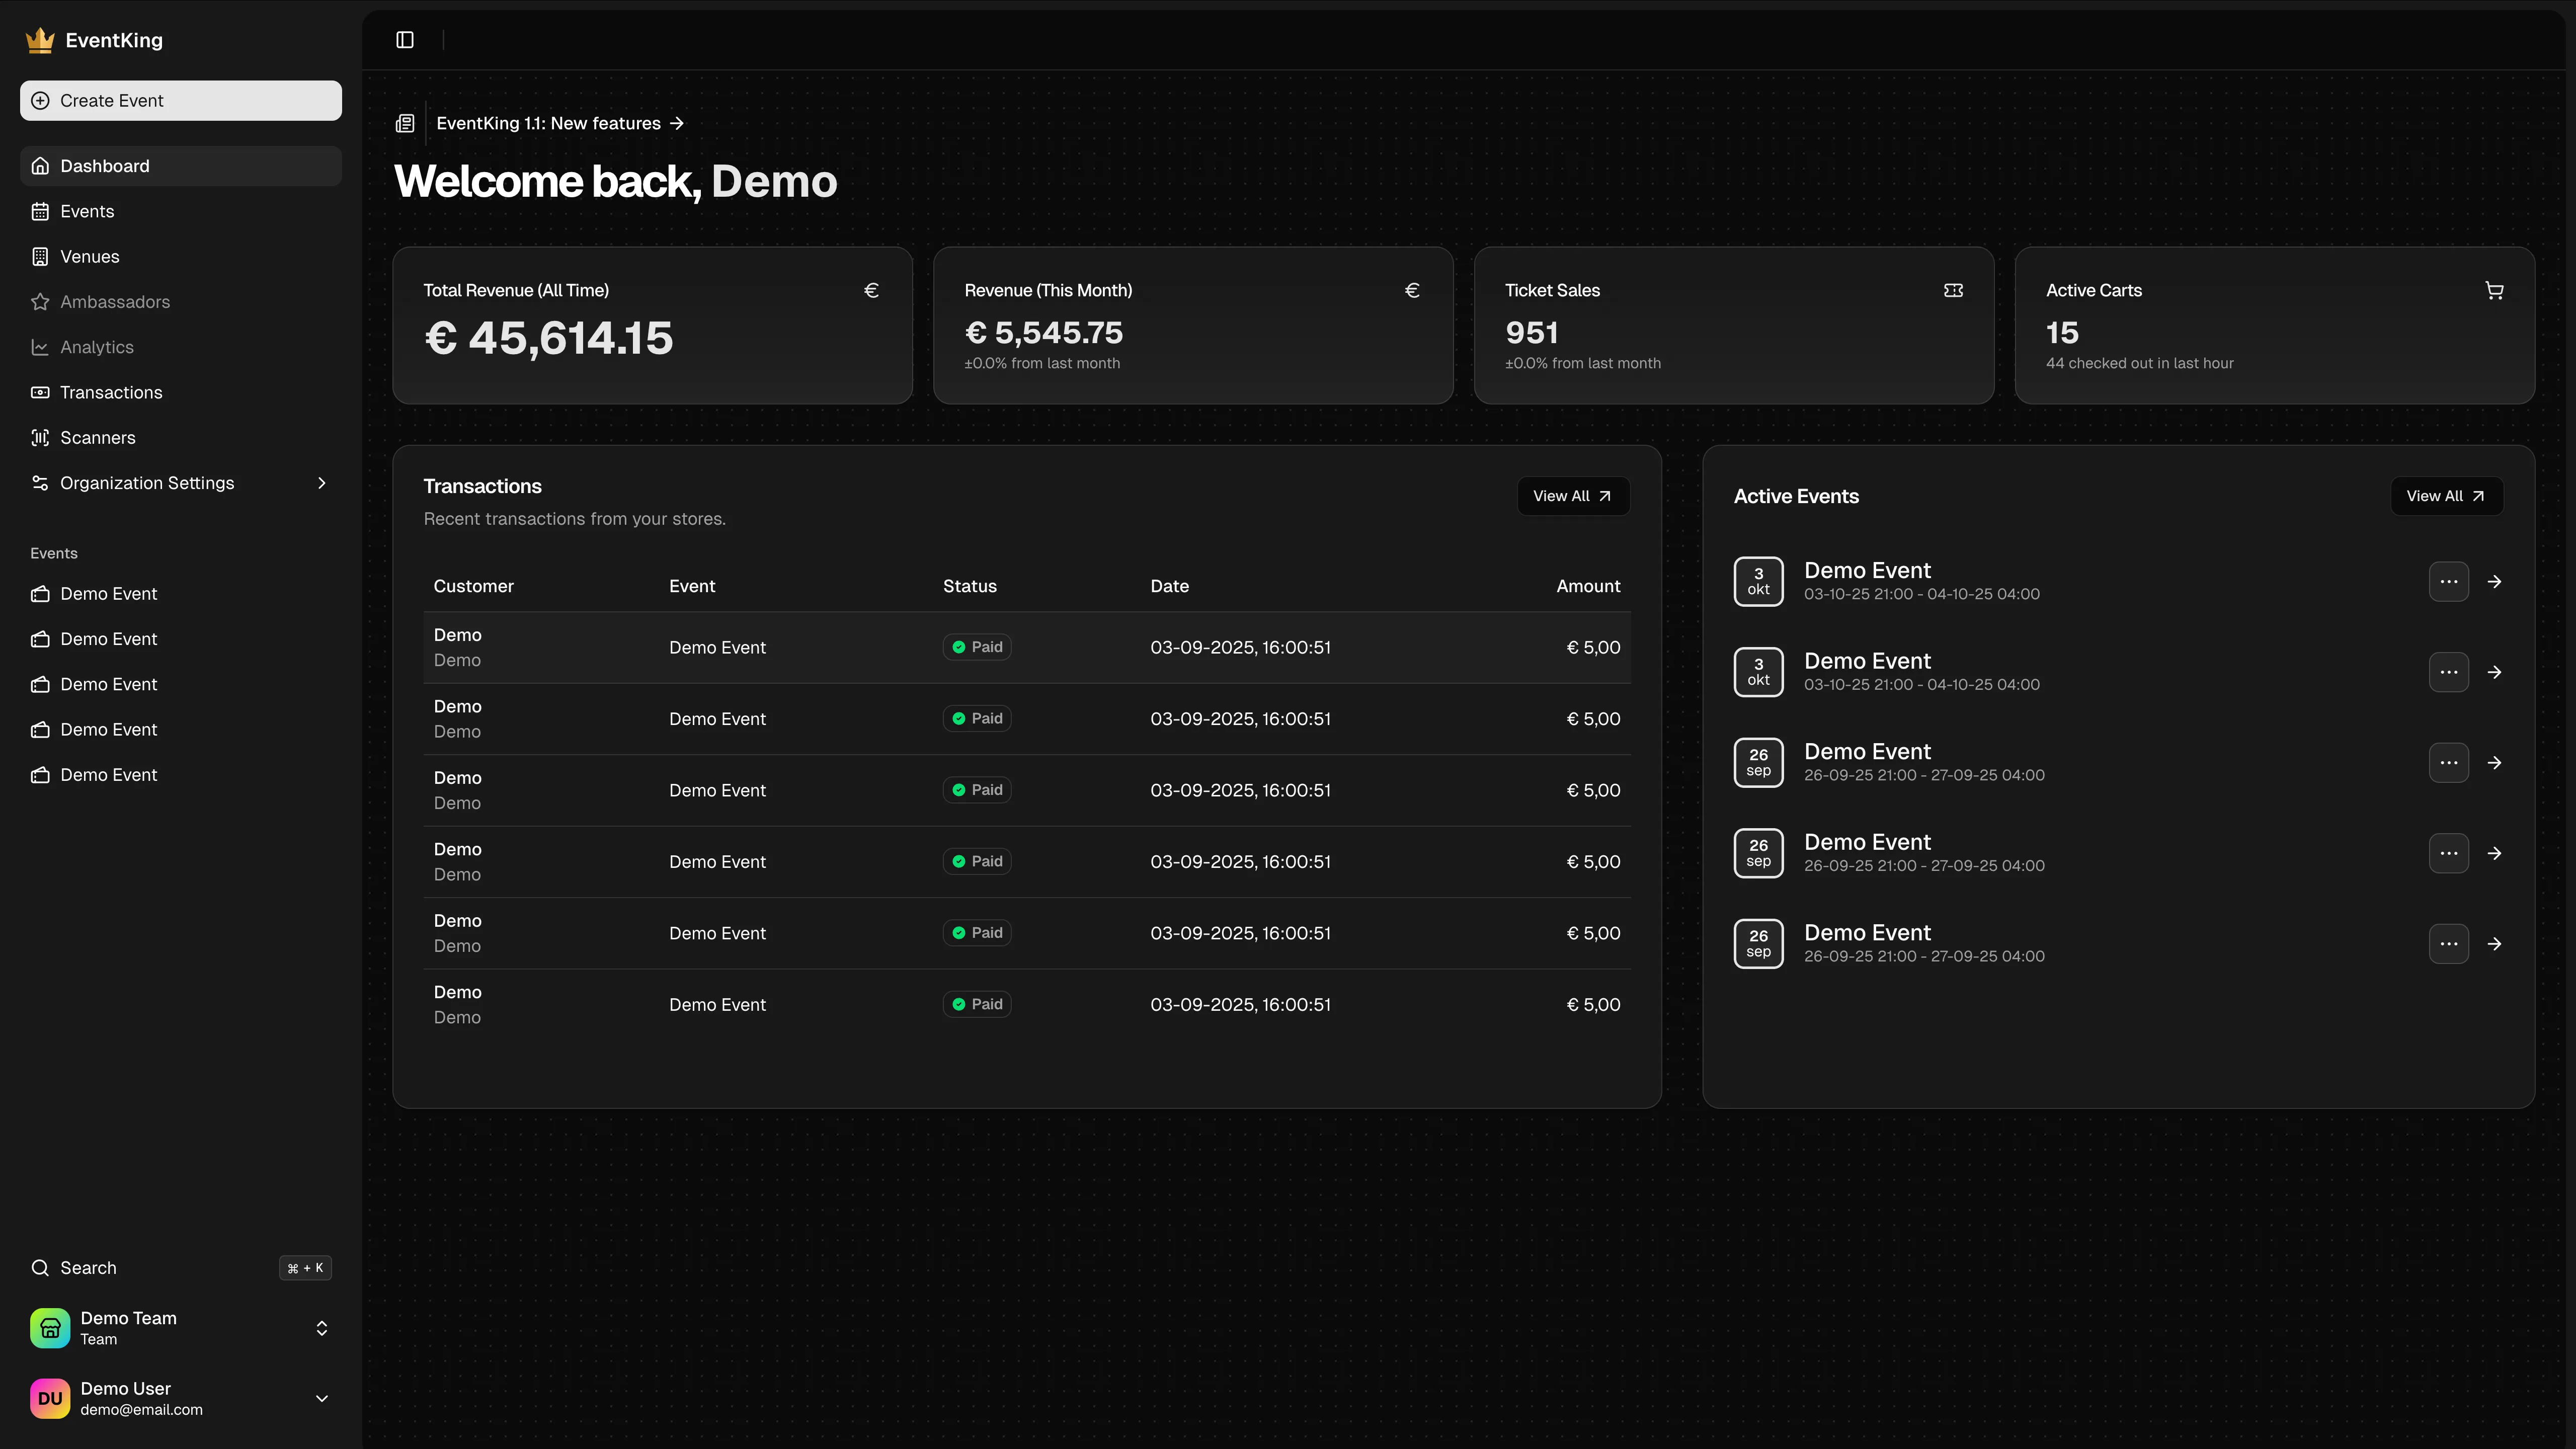Viewport: 2576px width, 1449px height.
Task: Open Scanners in the sidebar
Action: [97, 438]
